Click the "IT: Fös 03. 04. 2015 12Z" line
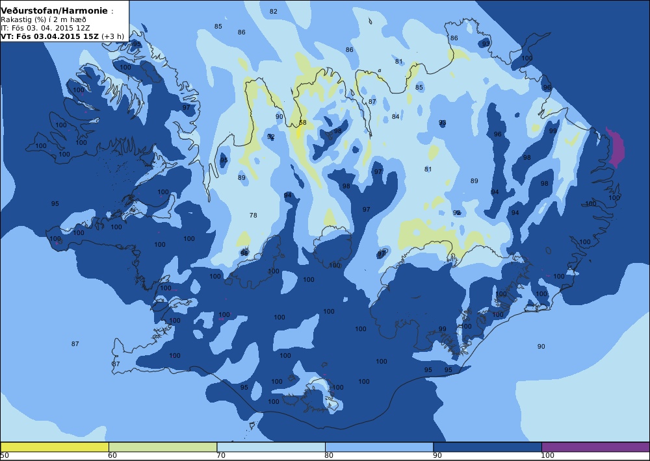The image size is (650, 461). [x=44, y=28]
